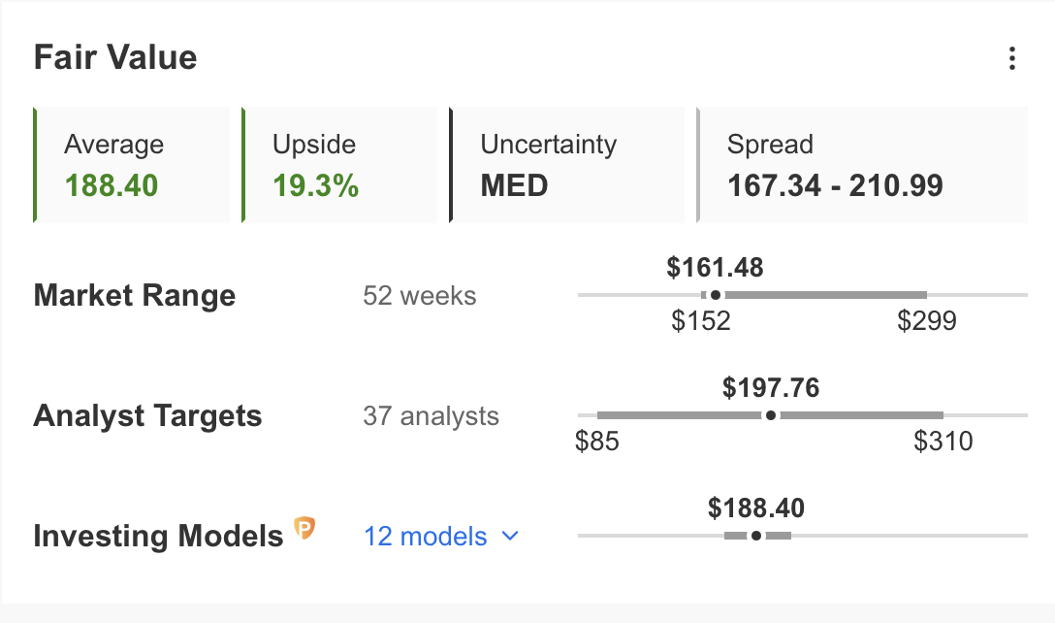The width and height of the screenshot is (1055, 623).
Task: Click the Uncertainty MED card
Action: pyautogui.click(x=567, y=165)
